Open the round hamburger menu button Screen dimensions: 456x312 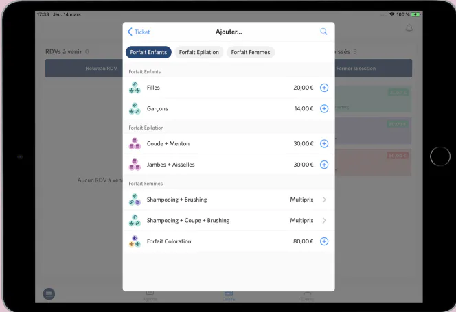[49, 294]
